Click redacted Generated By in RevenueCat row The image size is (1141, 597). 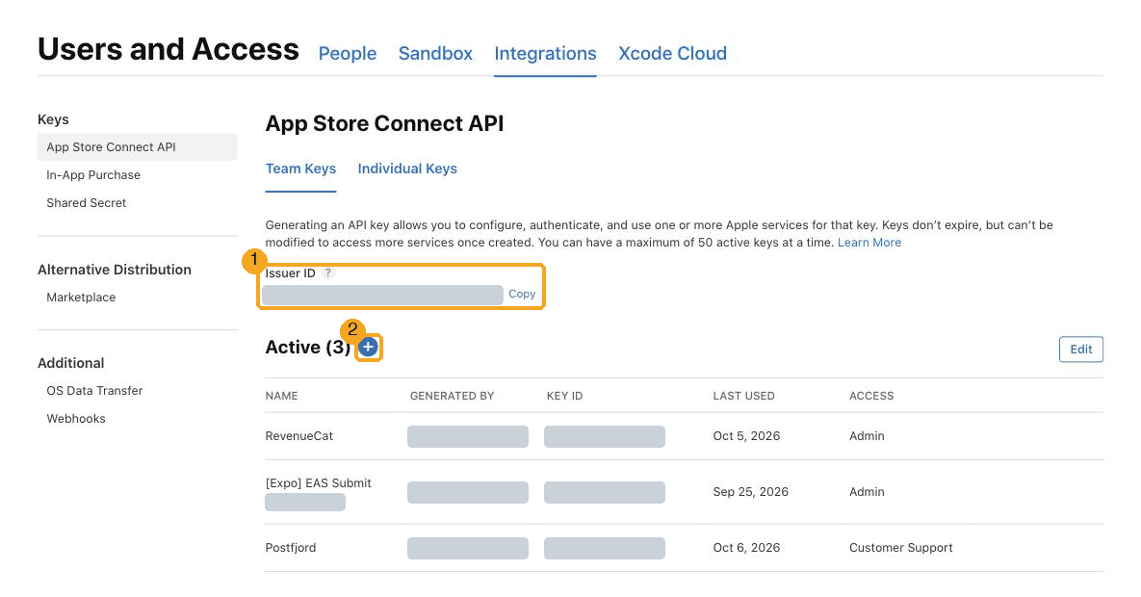[468, 437]
